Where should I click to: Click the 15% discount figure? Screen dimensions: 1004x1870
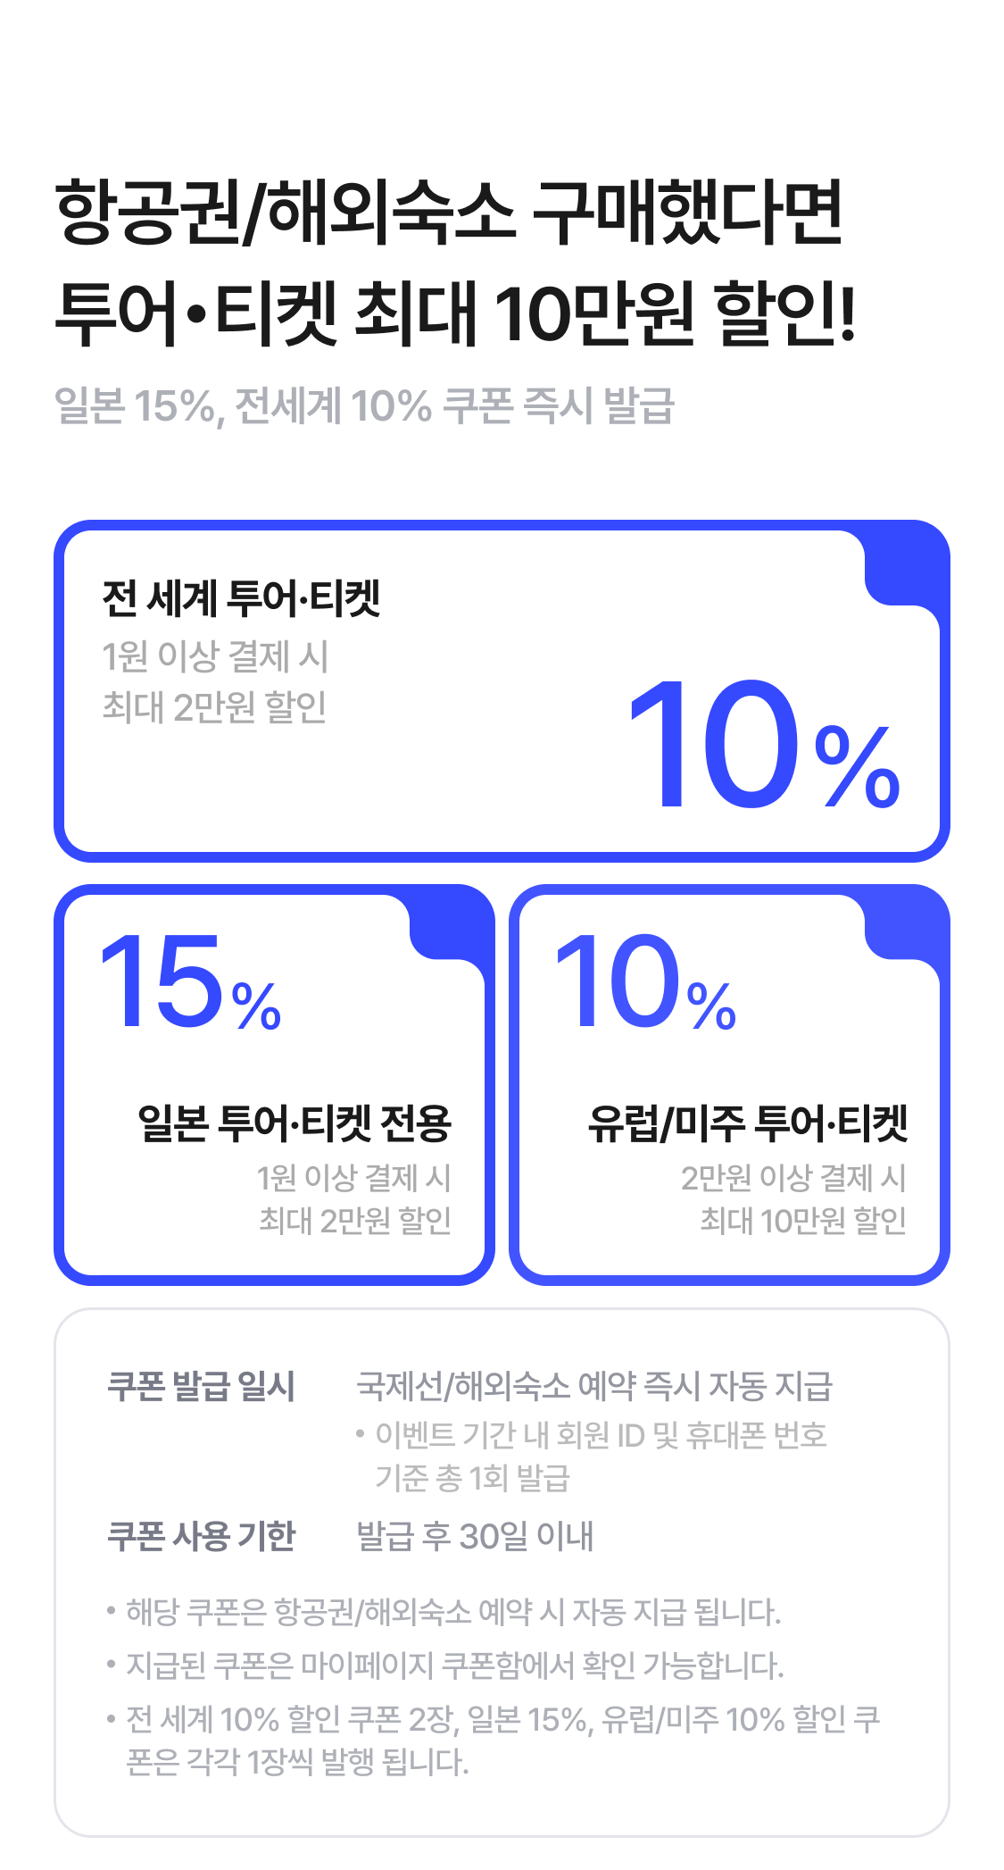click(x=191, y=983)
